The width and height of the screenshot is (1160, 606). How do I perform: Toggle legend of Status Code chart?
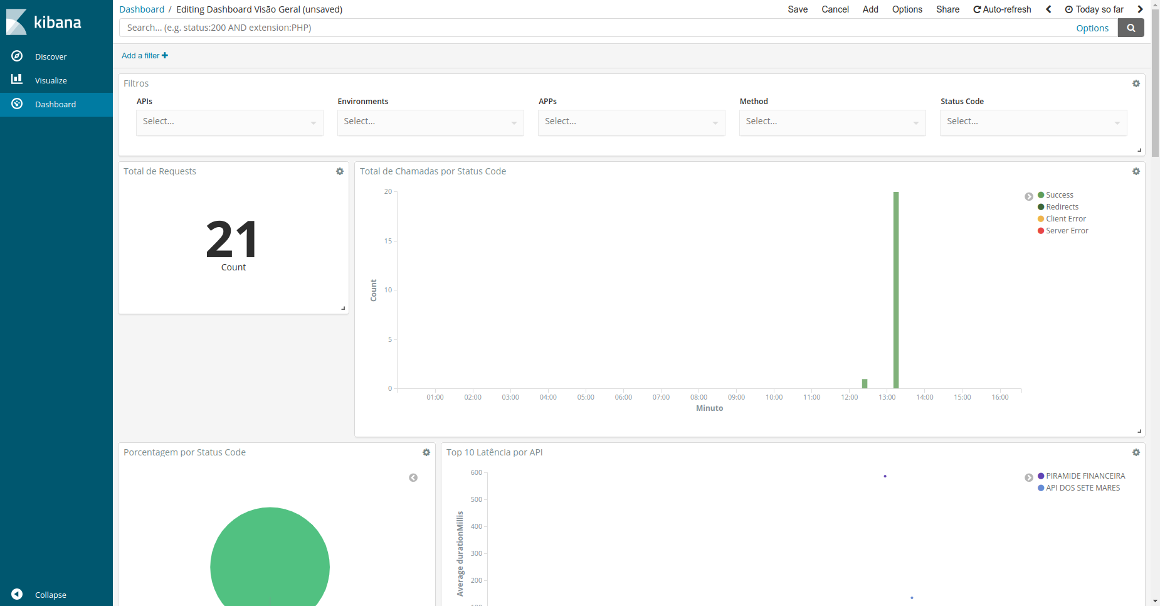(x=1029, y=196)
